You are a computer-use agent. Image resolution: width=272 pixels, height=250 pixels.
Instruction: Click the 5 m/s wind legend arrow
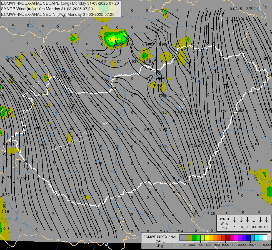[234, 220]
